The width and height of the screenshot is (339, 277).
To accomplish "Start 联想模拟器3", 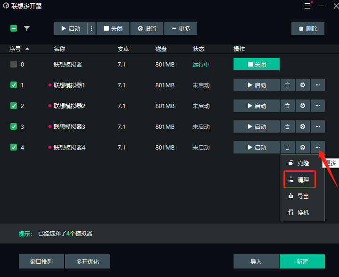I will pos(257,126).
